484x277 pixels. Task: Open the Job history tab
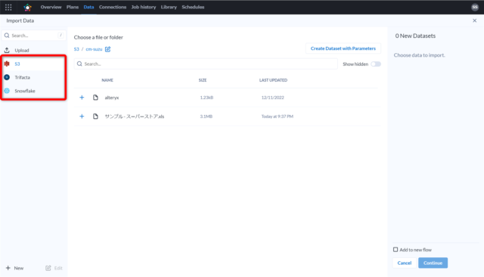[144, 7]
